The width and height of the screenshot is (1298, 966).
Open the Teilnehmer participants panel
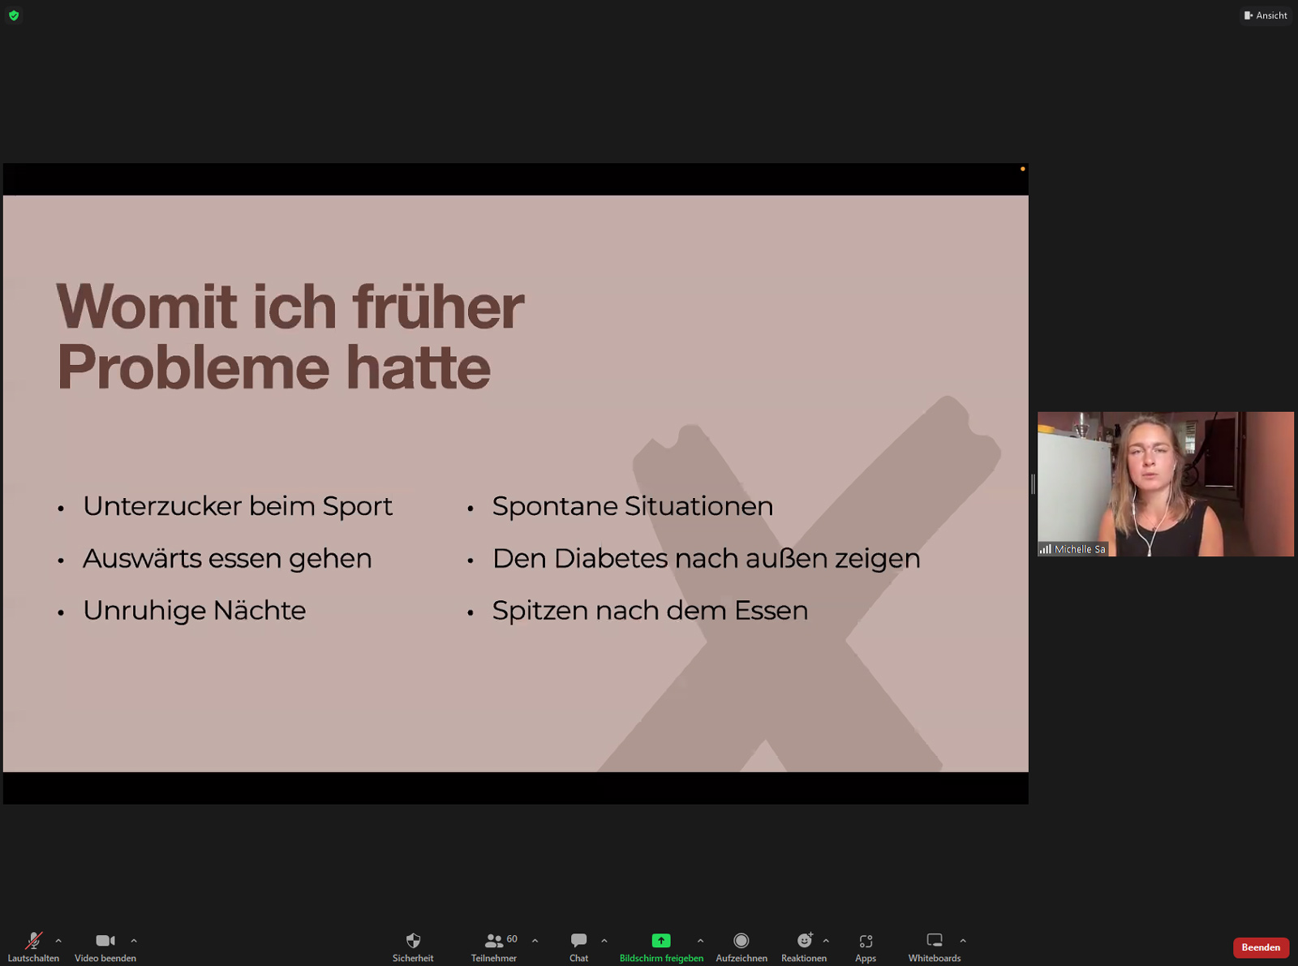[493, 947]
